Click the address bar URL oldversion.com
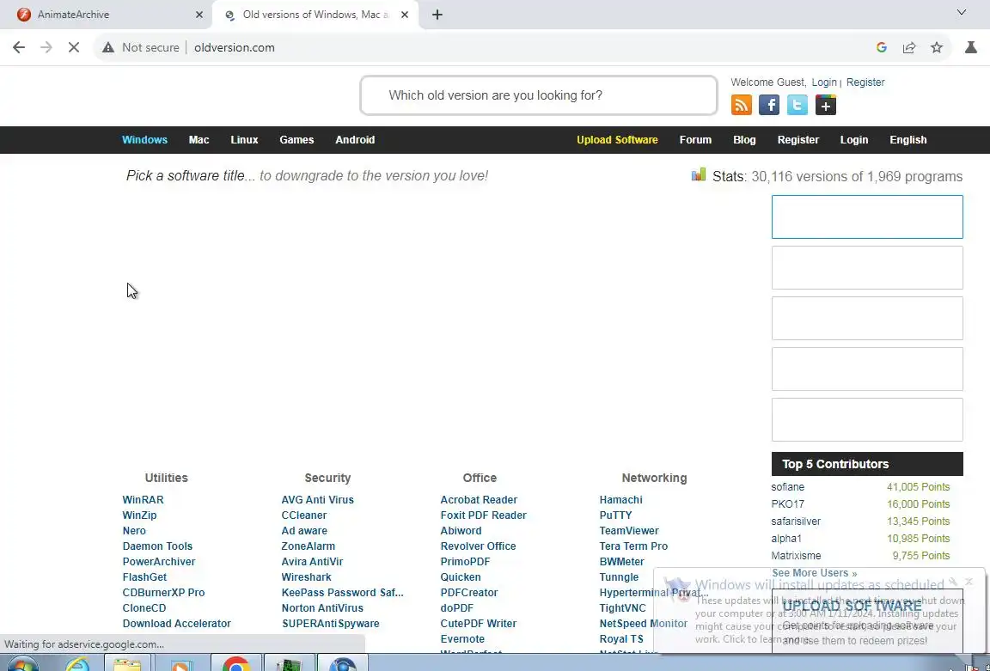The height and width of the screenshot is (671, 990). (x=235, y=47)
